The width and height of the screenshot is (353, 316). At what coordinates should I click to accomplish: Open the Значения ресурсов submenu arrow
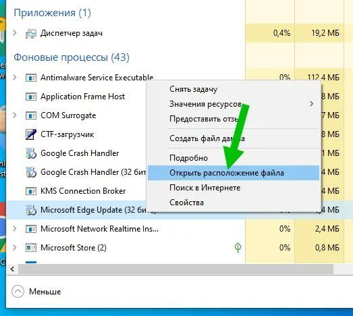point(312,104)
